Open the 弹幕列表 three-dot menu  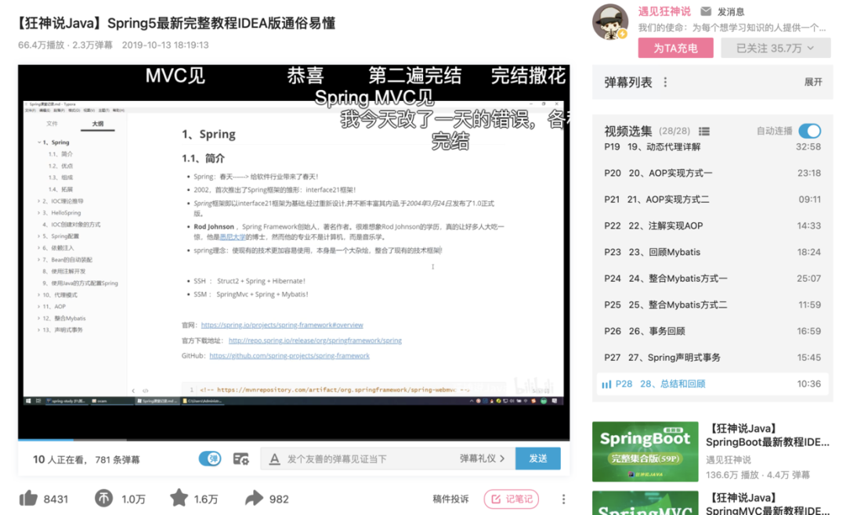[x=665, y=82]
